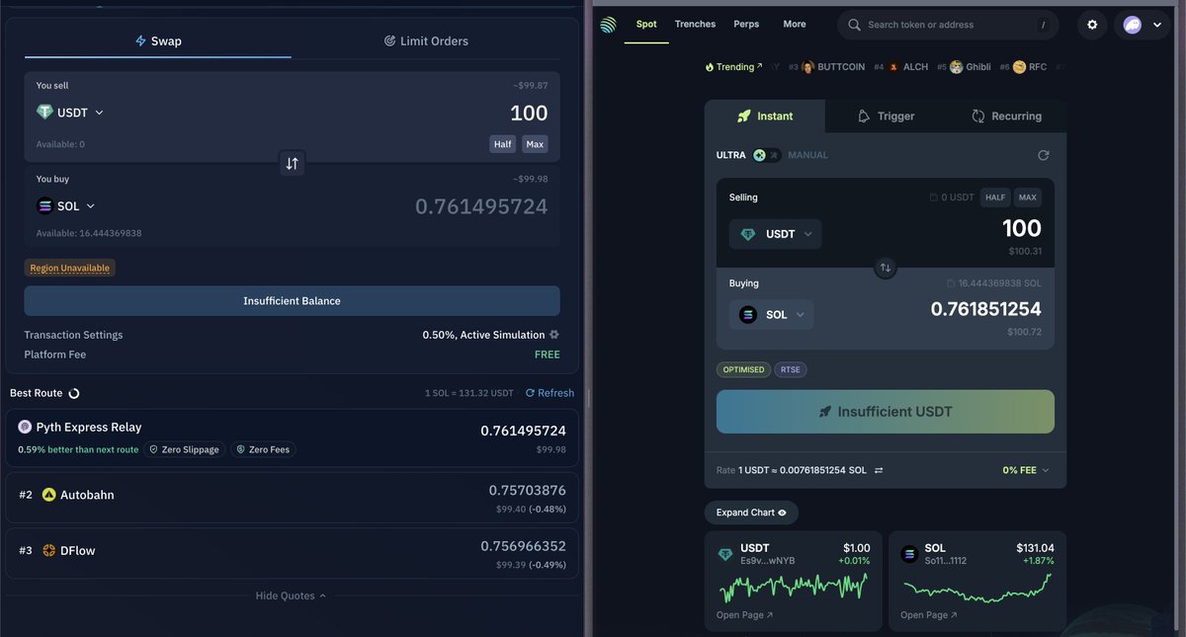This screenshot has height=637, width=1186.
Task: Open the Limit Orders tab
Action: (x=426, y=40)
